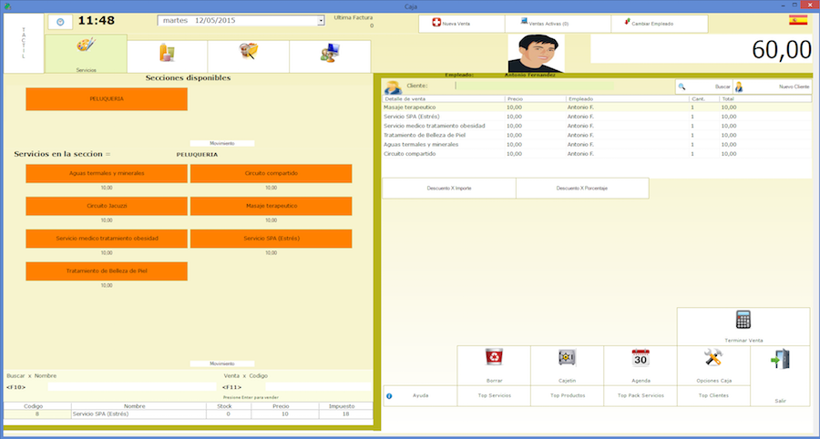Switch to the Servicios tab
This screenshot has height=439, width=820.
[85, 55]
